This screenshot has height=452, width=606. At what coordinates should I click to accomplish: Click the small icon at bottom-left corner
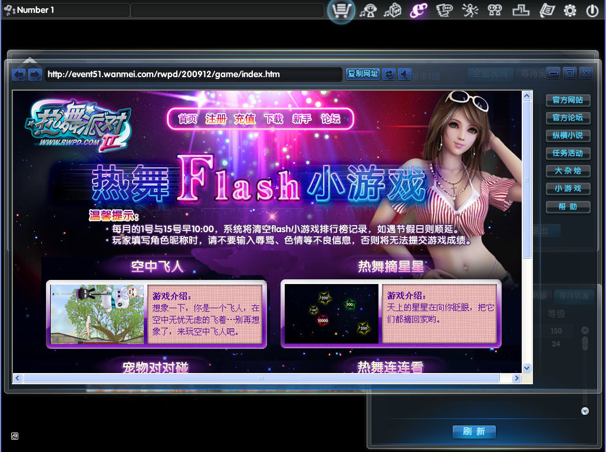tap(15, 436)
